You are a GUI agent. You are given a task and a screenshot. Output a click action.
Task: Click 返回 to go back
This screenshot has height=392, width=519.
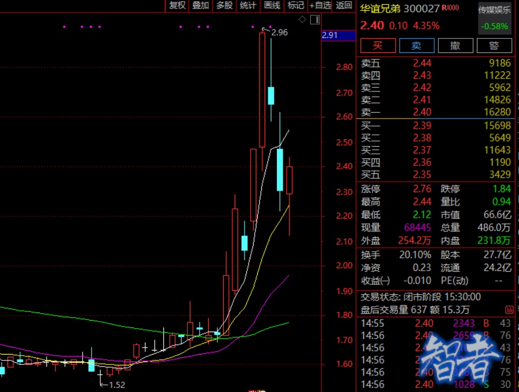pyautogui.click(x=344, y=5)
